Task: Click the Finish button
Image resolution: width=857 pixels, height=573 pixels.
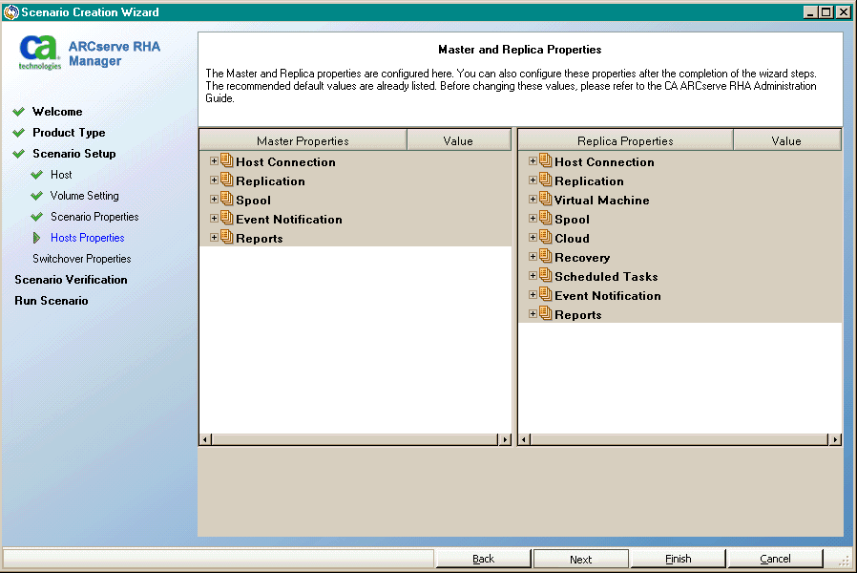Action: (x=678, y=559)
